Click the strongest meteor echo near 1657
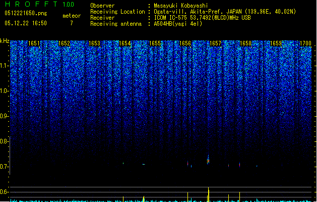 [208, 160]
